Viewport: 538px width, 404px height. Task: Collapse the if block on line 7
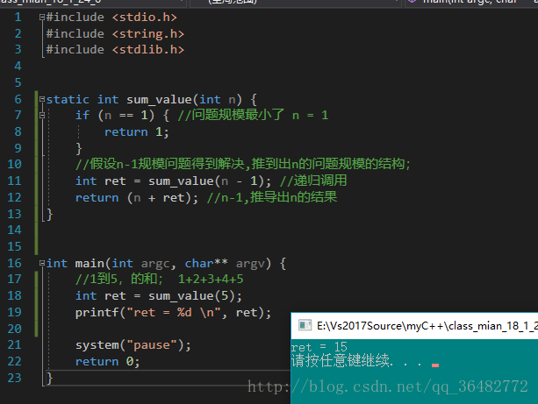tap(42, 115)
